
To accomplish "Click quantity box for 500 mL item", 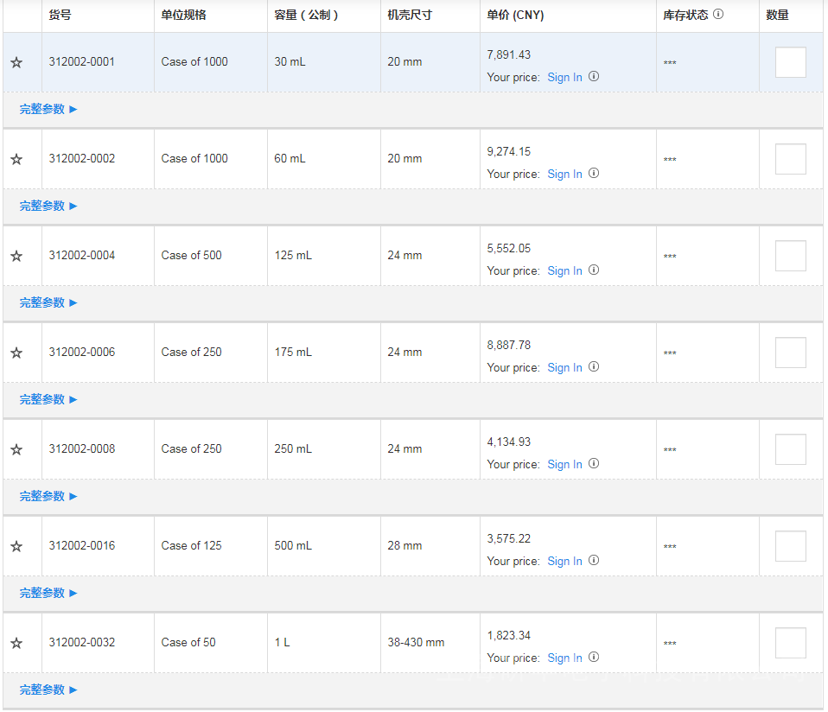I will point(790,546).
